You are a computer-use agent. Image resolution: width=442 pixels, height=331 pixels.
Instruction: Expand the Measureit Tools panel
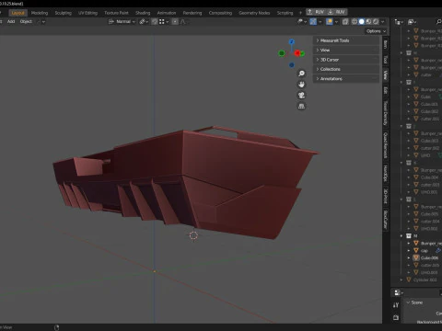click(346, 40)
